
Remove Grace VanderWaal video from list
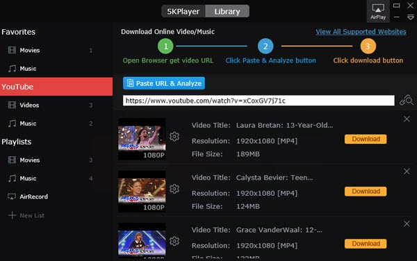pos(407,224)
